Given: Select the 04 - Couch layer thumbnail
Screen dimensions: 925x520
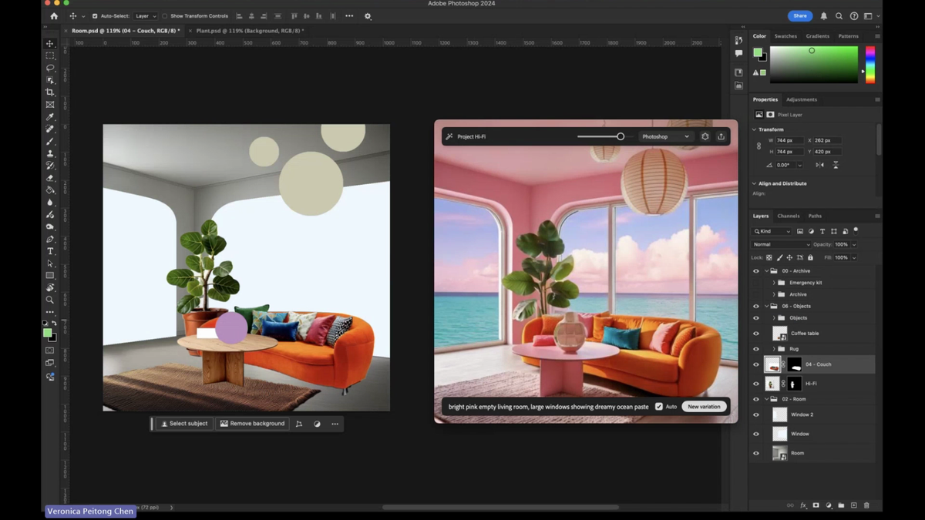Looking at the screenshot, I should 773,364.
